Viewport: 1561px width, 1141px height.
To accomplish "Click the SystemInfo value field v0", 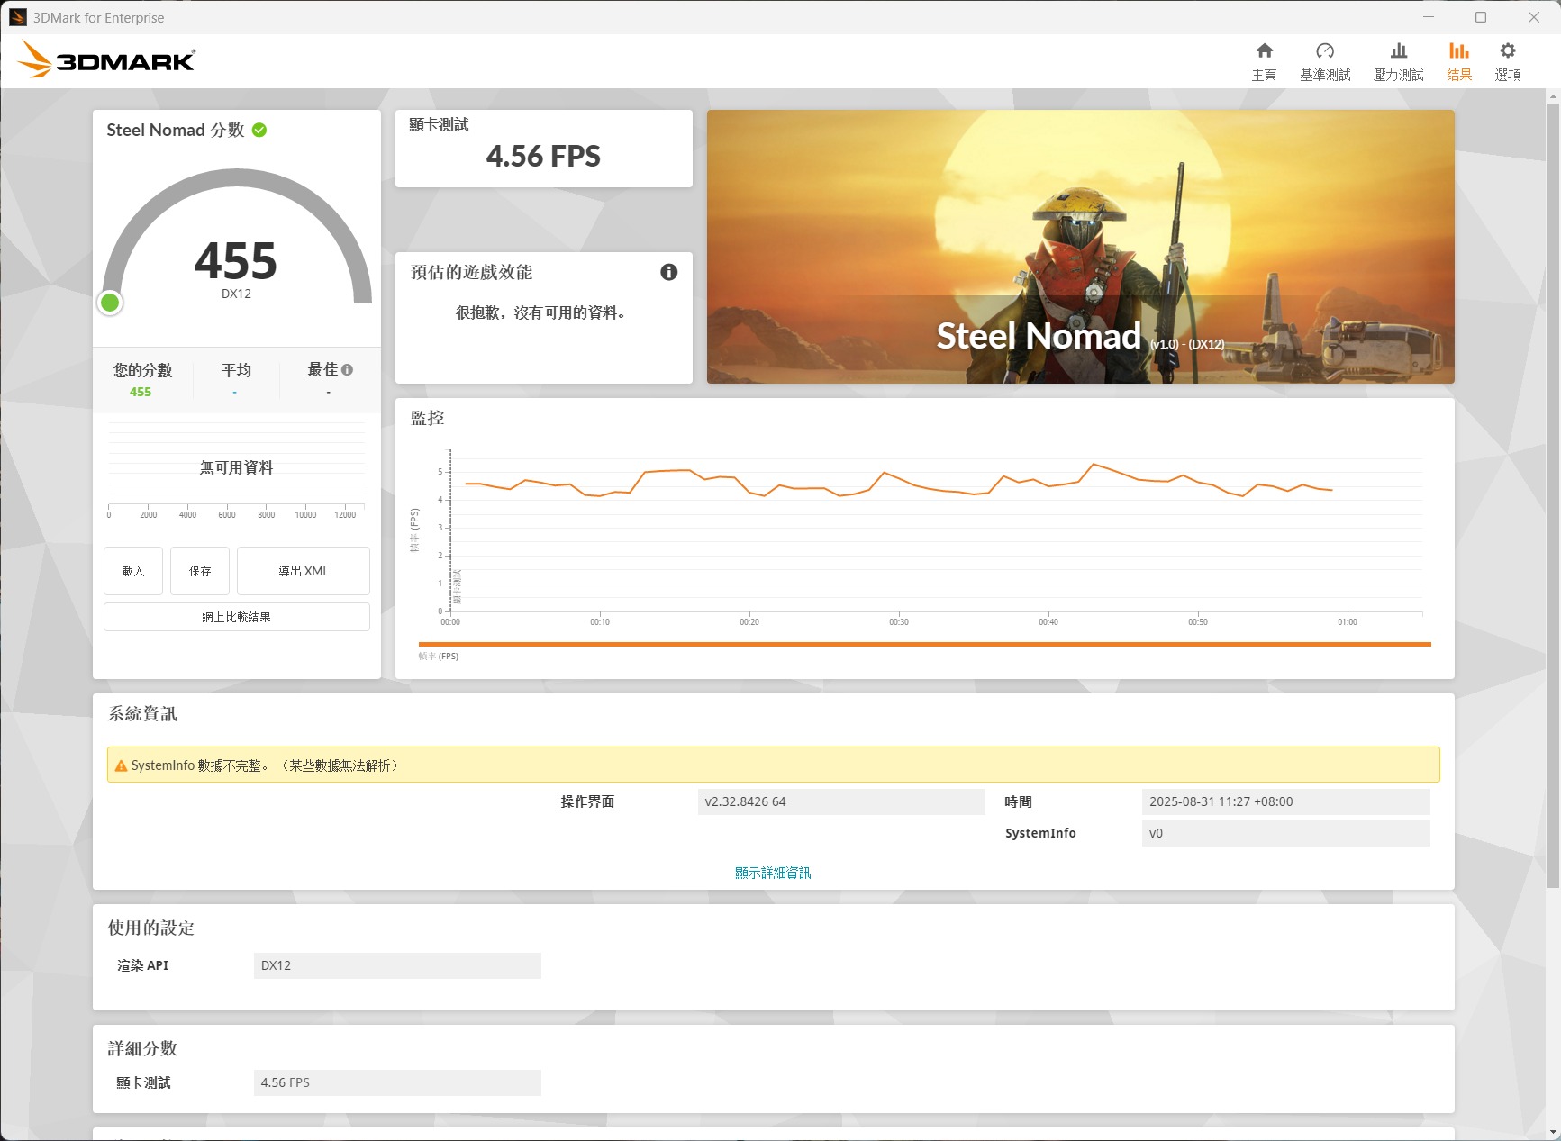I will point(1285,833).
